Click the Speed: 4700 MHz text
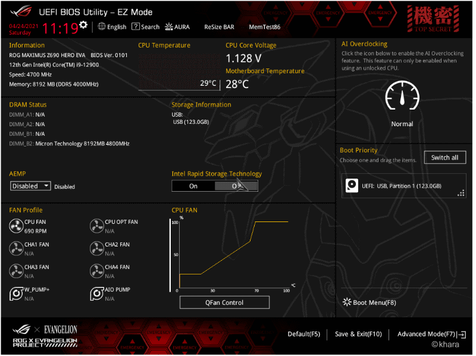This screenshot has width=476, height=356. (x=30, y=75)
